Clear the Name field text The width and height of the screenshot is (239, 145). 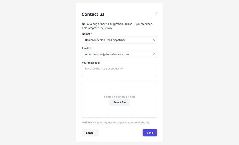[154, 40]
